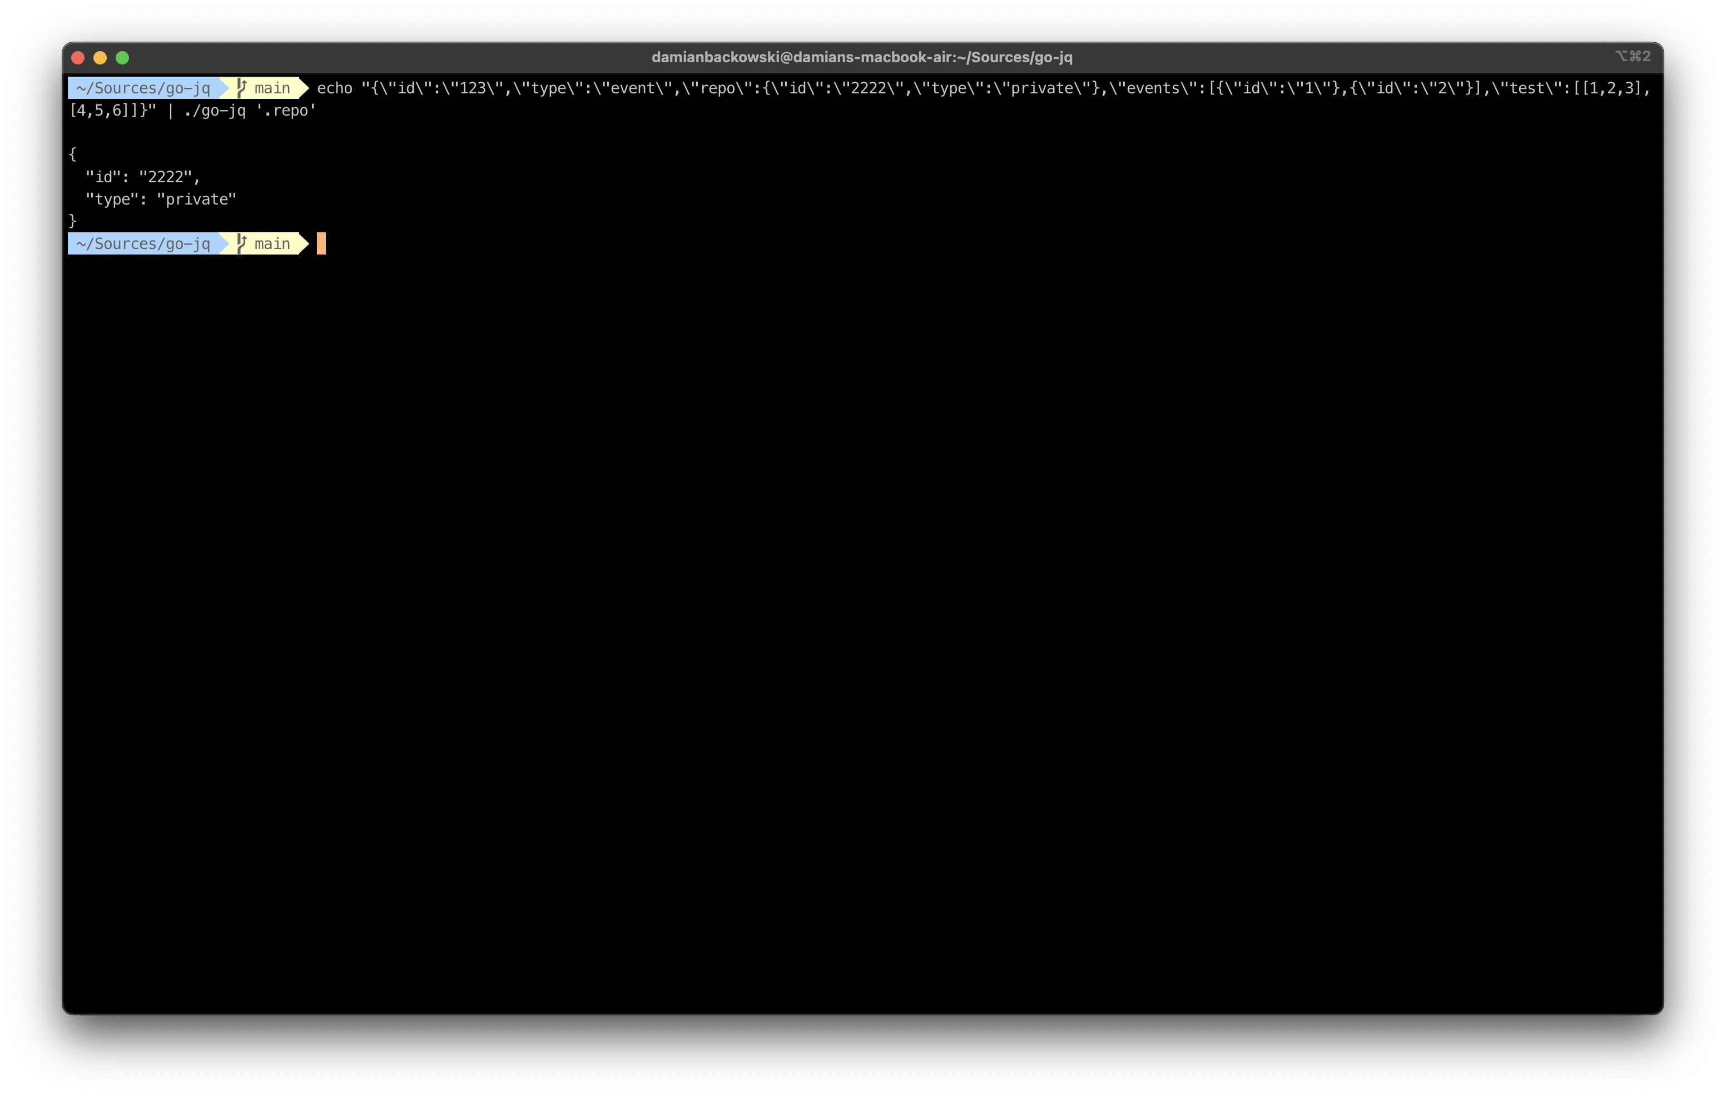The width and height of the screenshot is (1726, 1097).
Task: Click the output line "id": "2222"
Action: point(143,177)
